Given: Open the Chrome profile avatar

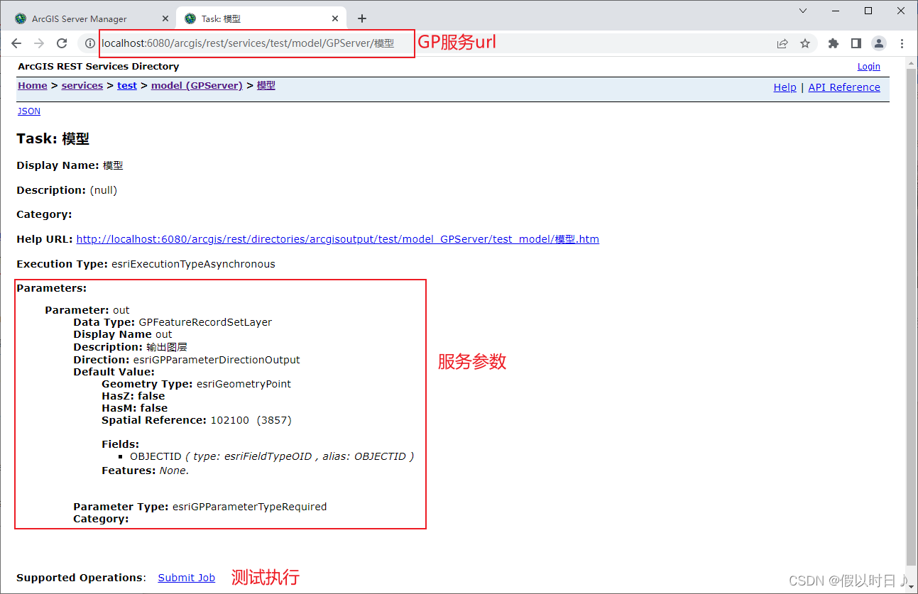Looking at the screenshot, I should tap(879, 43).
